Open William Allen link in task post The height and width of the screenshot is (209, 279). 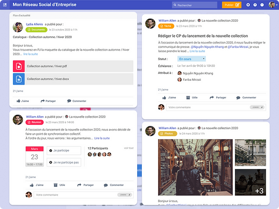coord(167,20)
